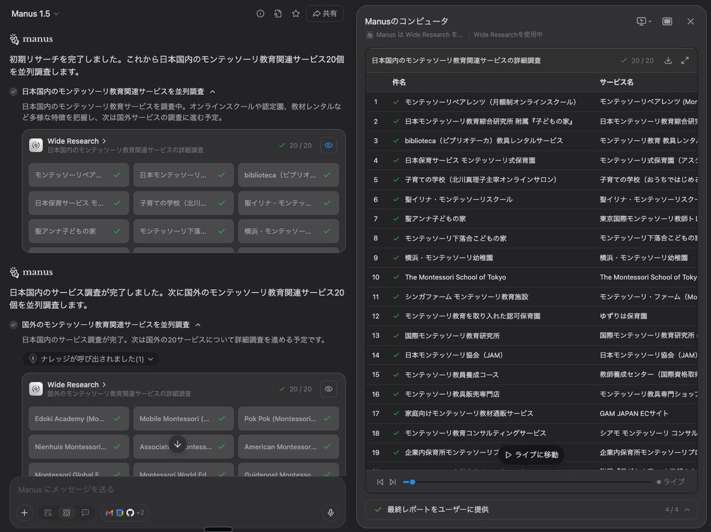Viewport: 711px width, 532px height.
Task: Select the agent mode atom icon
Action: point(66,513)
